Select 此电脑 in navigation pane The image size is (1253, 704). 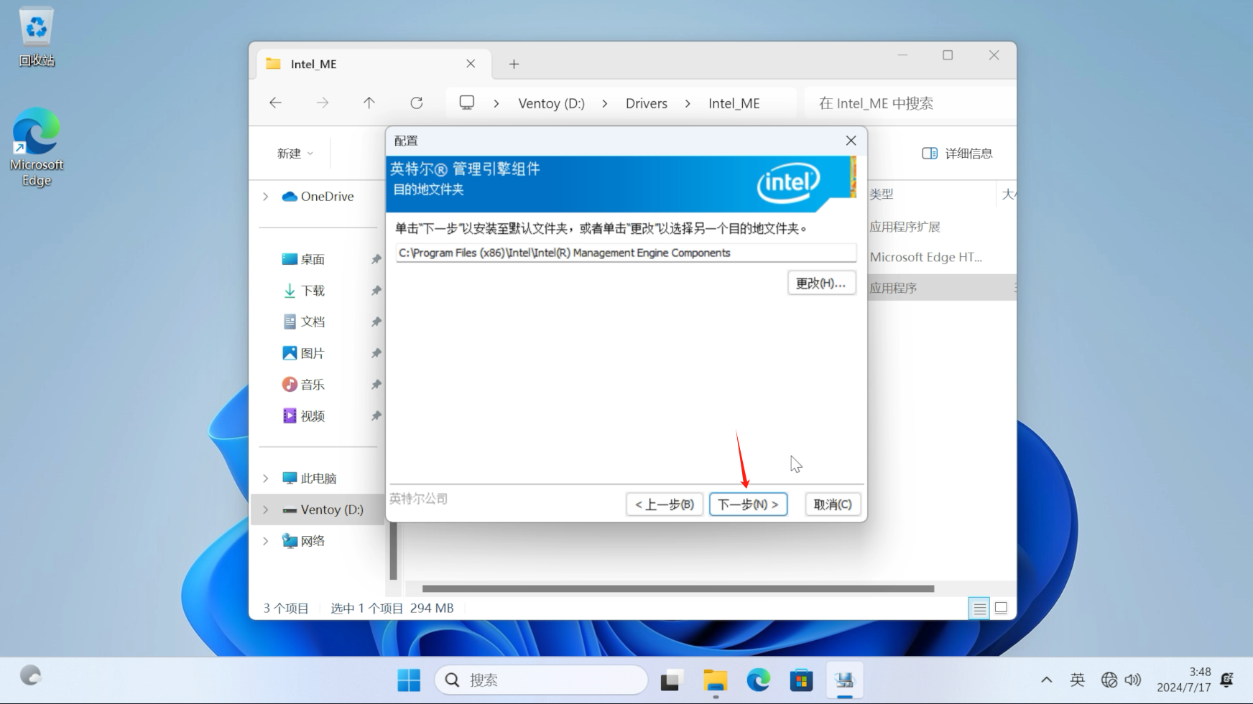[x=310, y=478]
